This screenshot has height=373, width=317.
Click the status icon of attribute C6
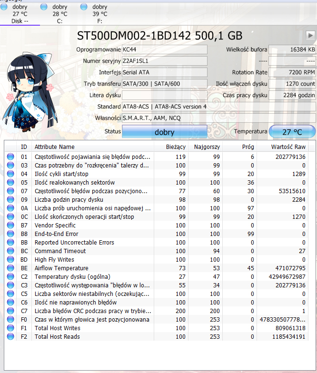[10, 302]
